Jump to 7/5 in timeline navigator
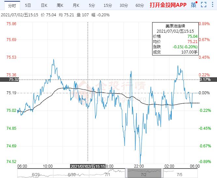This screenshot has height=178, width=217. 180,174
